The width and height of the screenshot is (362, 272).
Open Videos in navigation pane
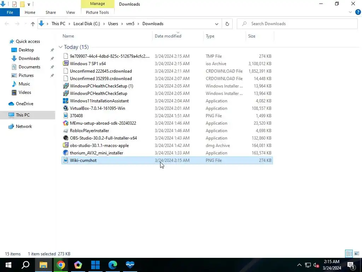pos(25,92)
